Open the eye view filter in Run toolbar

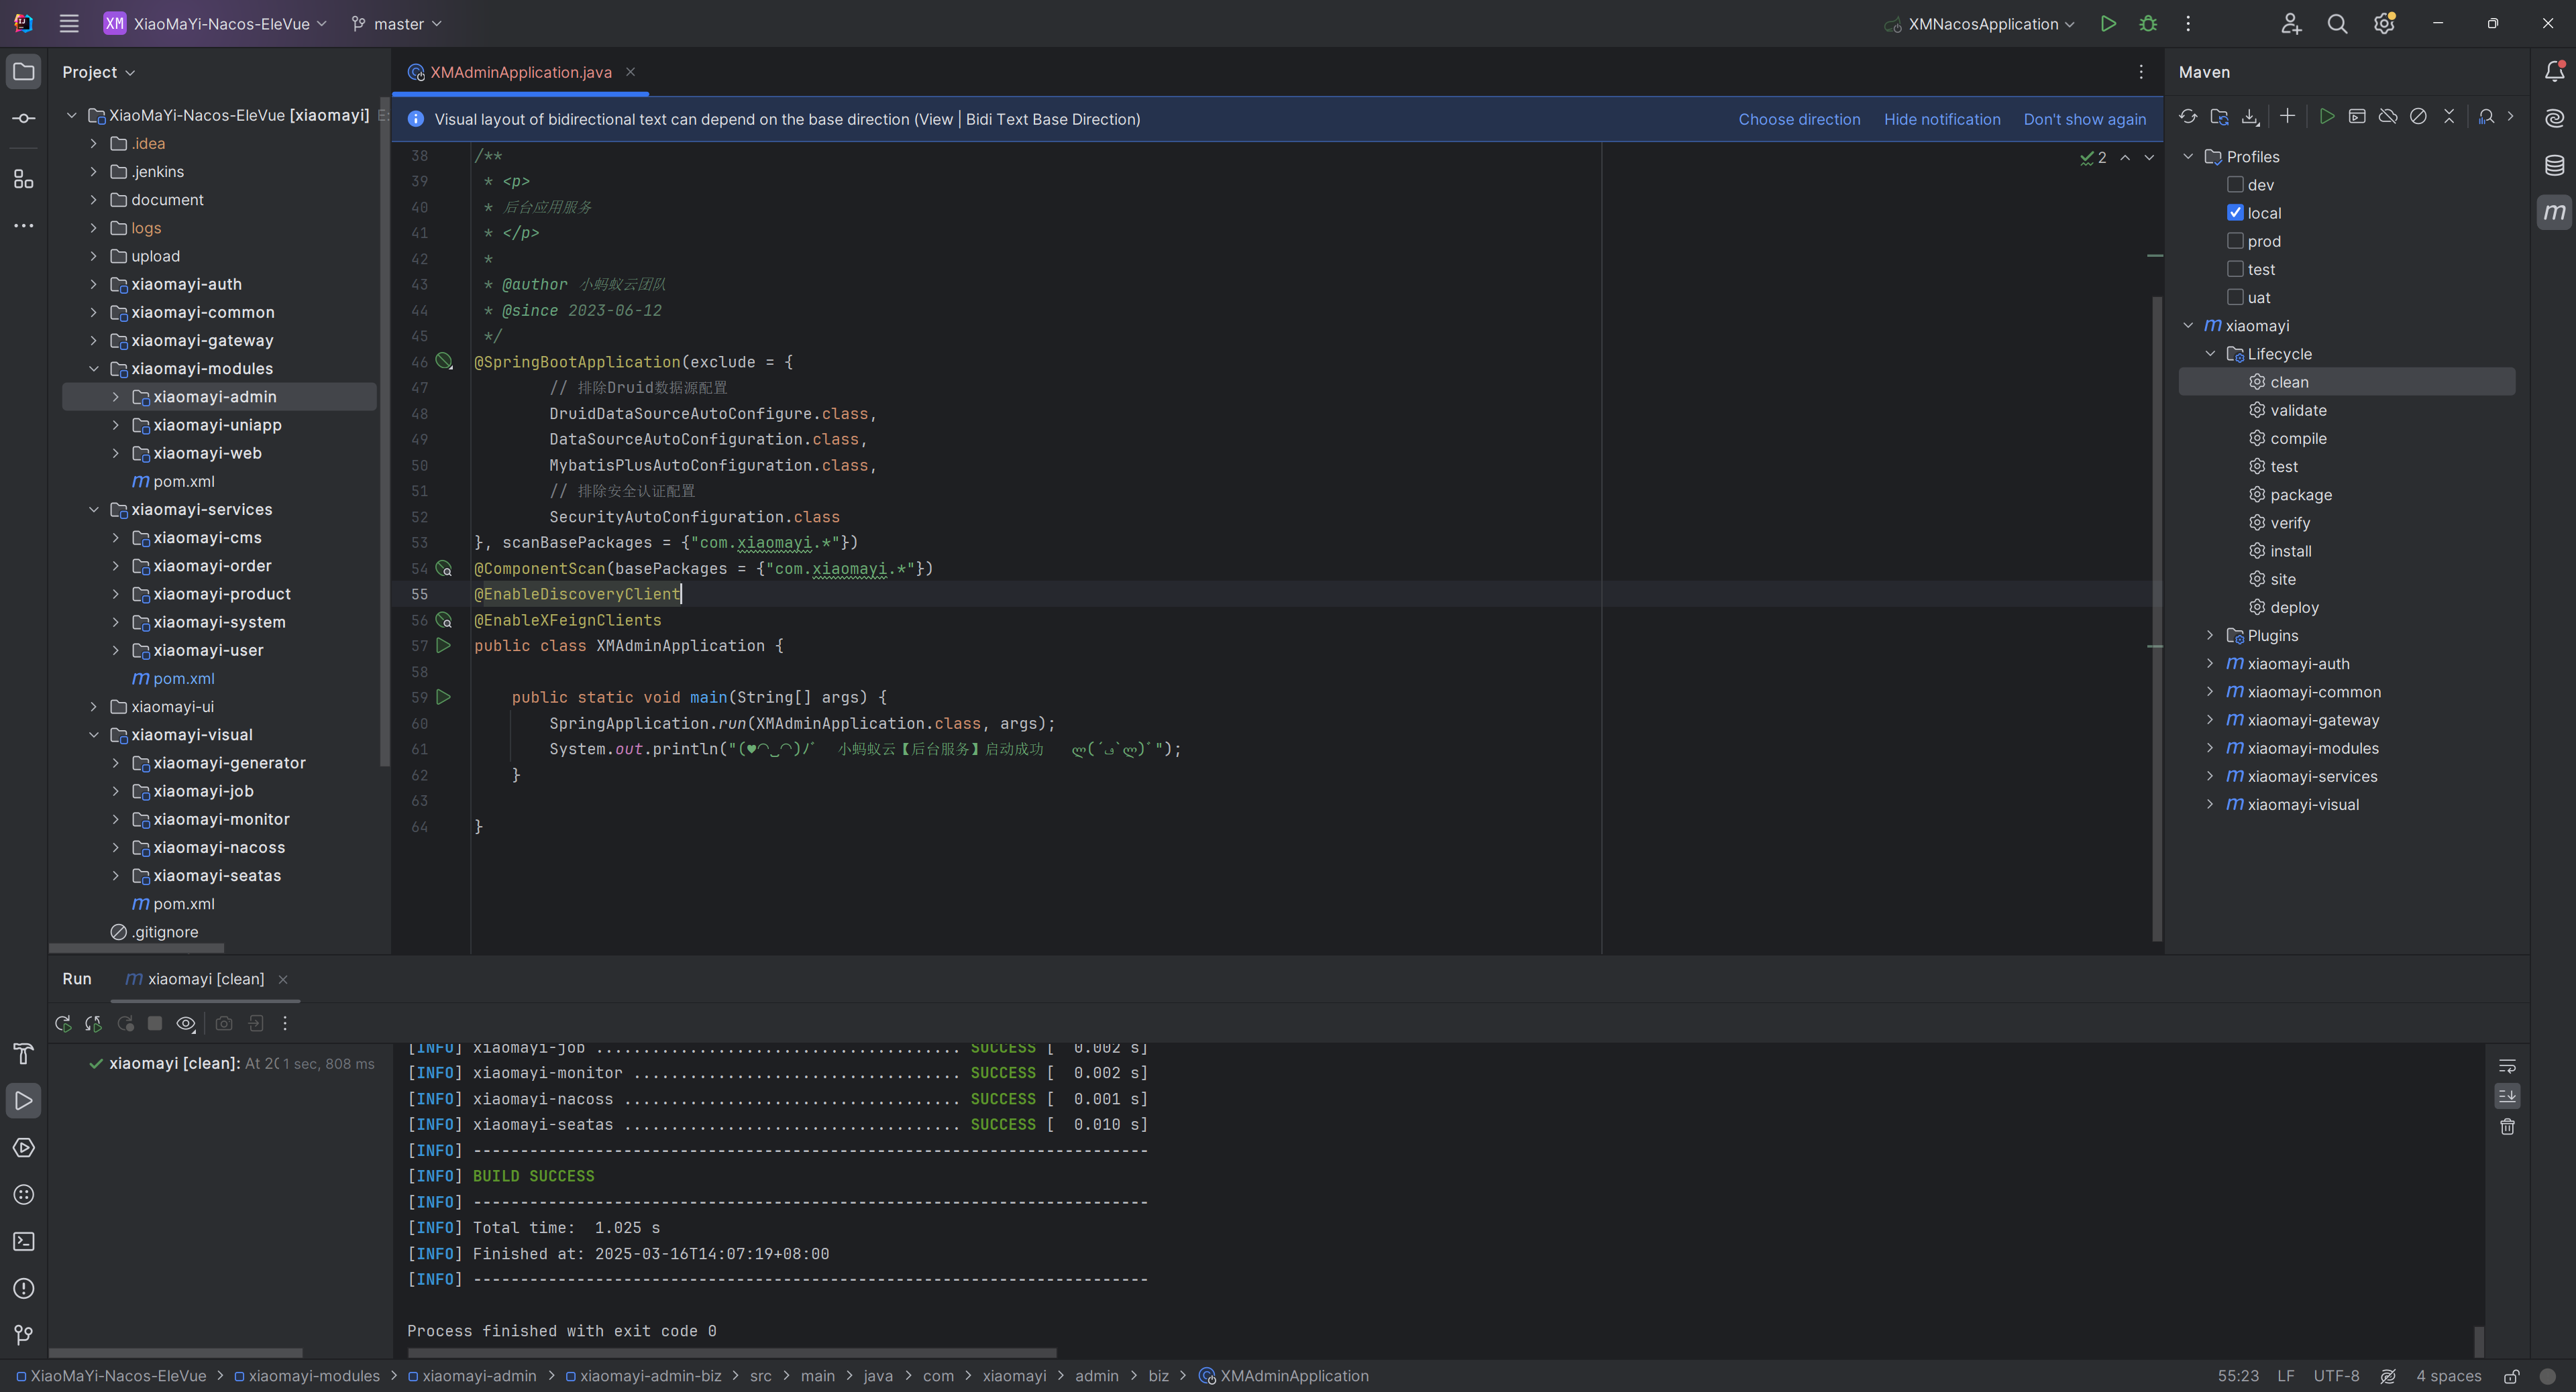(186, 1023)
